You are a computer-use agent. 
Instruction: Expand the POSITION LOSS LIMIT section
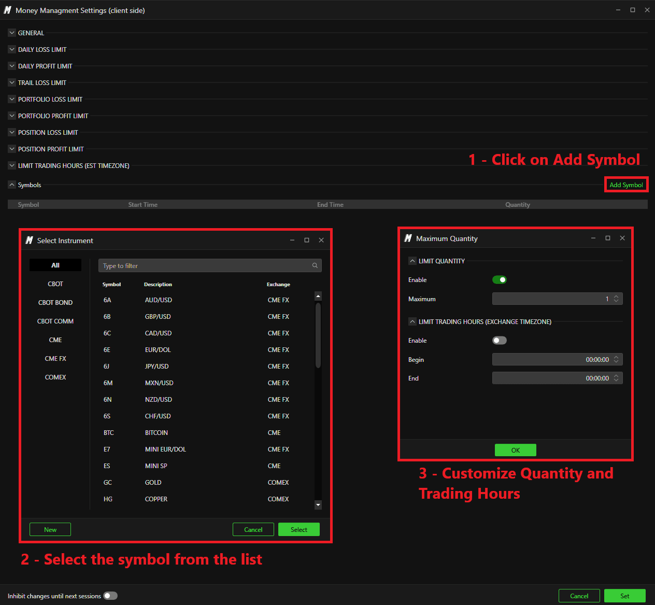click(x=12, y=132)
